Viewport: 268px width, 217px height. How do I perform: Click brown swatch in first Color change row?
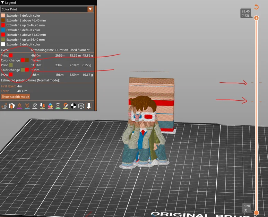click(27, 60)
